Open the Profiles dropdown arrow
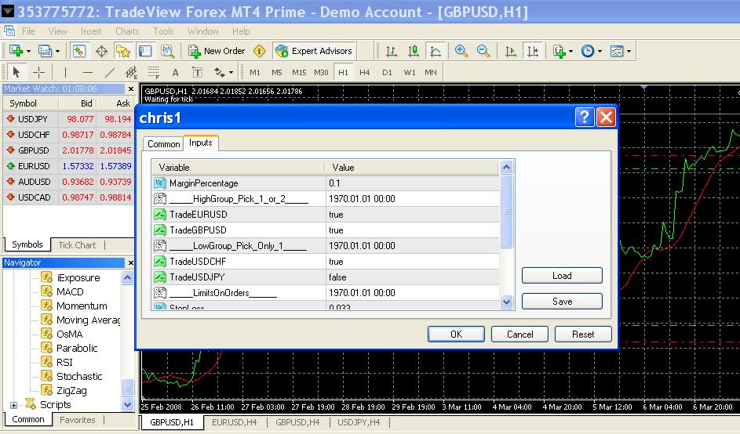Image resolution: width=740 pixels, height=434 pixels. point(57,52)
